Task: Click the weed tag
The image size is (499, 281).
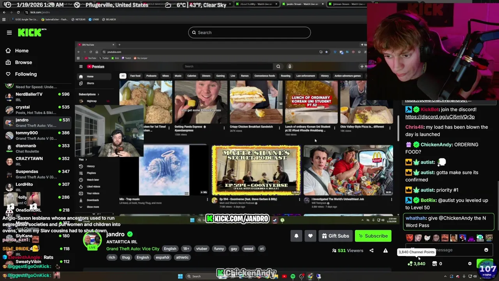Action: click(x=248, y=249)
